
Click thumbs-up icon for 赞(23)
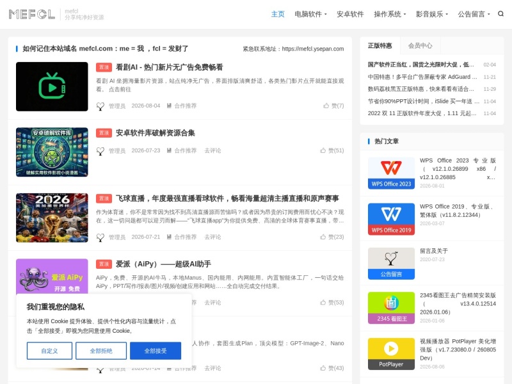pyautogui.click(x=323, y=237)
